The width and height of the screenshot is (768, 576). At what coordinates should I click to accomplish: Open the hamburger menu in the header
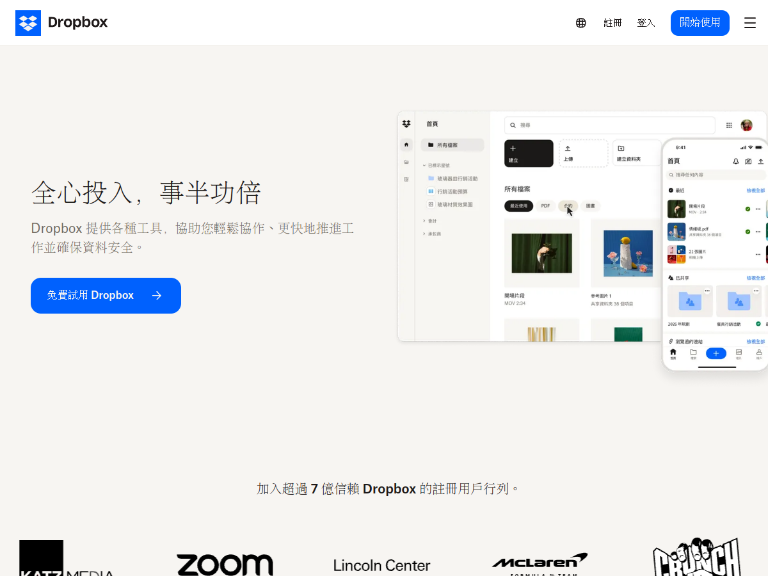[750, 23]
